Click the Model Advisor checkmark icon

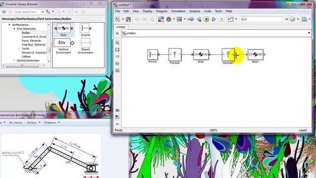(293, 19)
